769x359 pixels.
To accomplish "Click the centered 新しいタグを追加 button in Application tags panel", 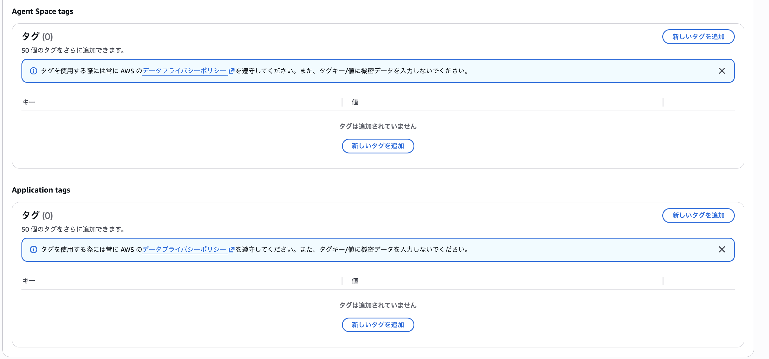I will click(x=378, y=325).
